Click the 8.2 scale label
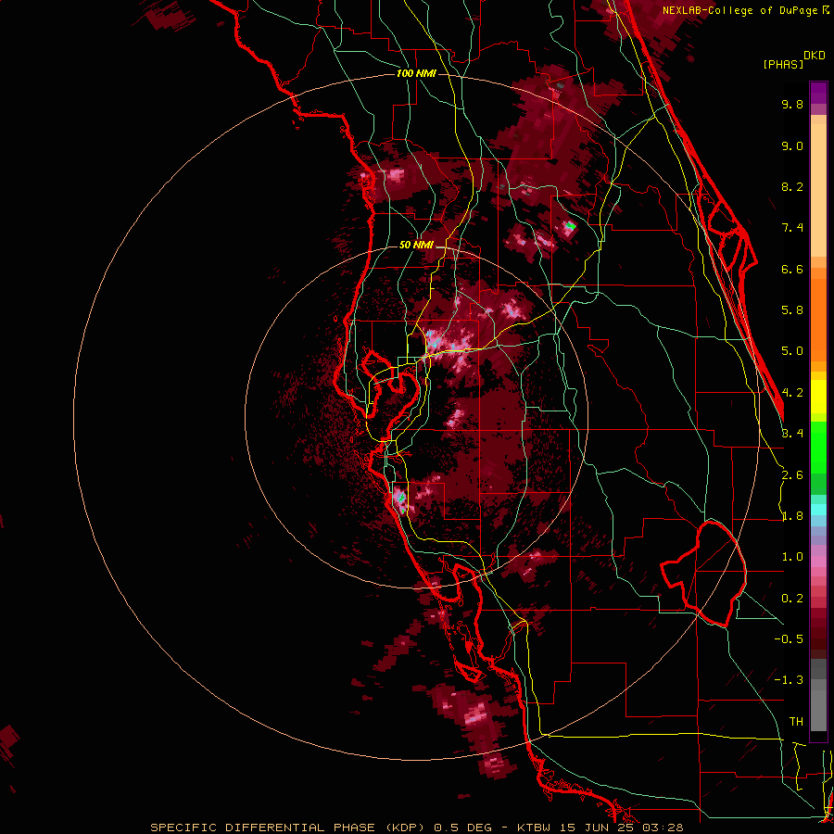The height and width of the screenshot is (834, 834). (x=792, y=186)
